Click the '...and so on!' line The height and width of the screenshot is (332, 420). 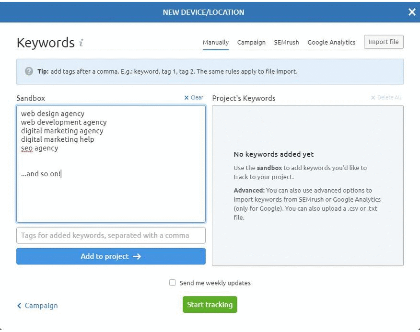41,174
